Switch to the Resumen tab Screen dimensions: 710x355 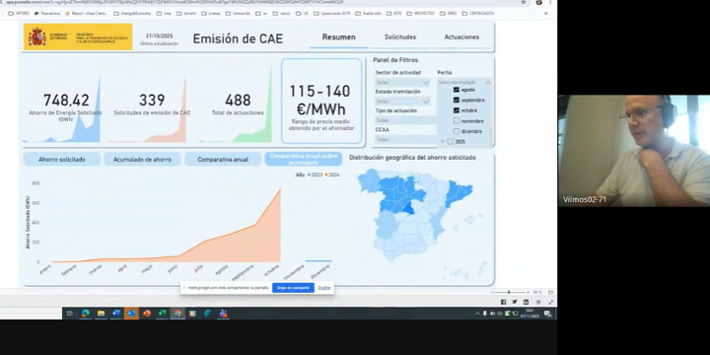(338, 37)
